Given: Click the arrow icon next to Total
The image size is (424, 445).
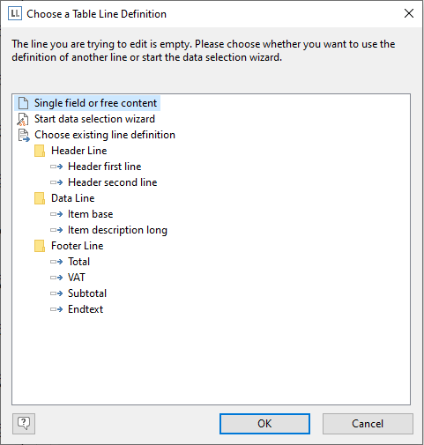Looking at the screenshot, I should 56,262.
